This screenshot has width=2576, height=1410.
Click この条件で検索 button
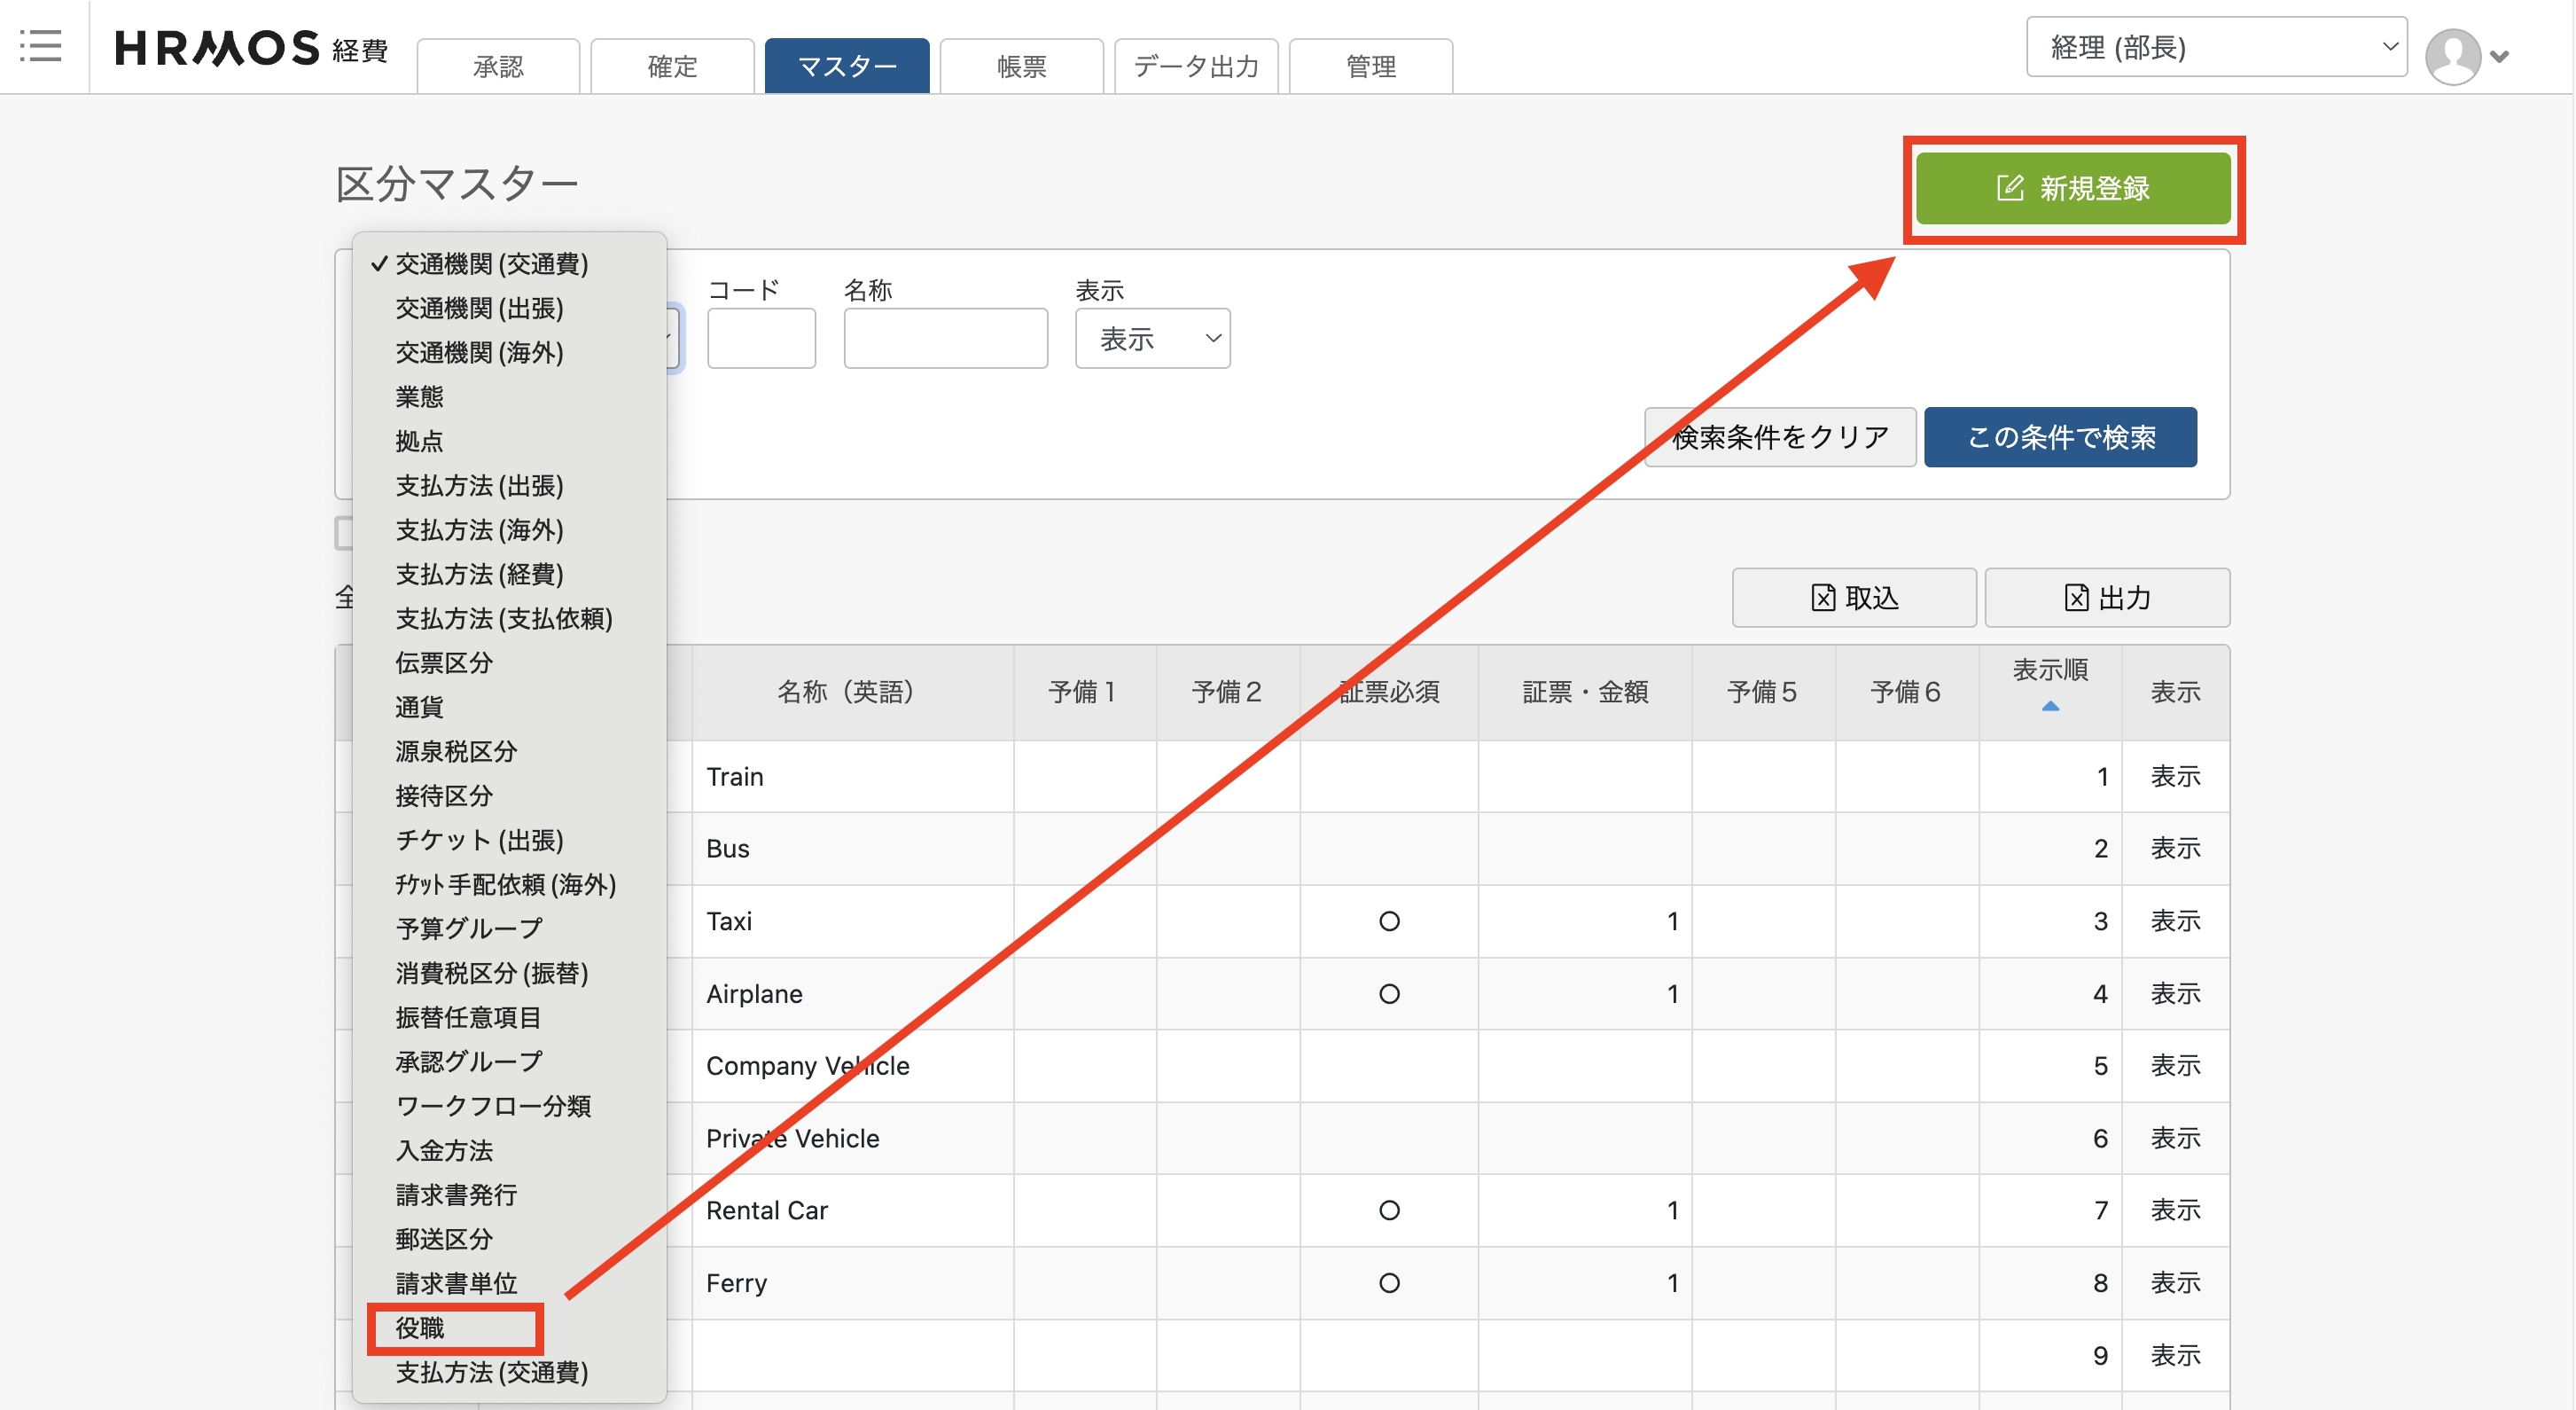point(2060,436)
